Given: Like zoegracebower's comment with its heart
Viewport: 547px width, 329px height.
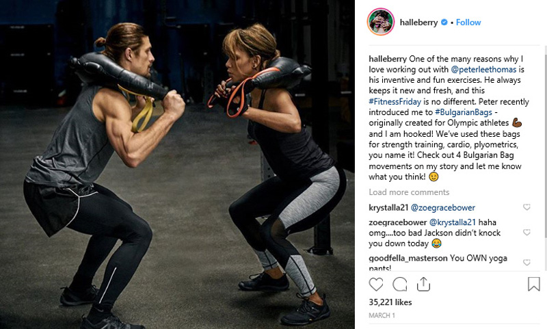Looking at the screenshot, I should tap(526, 233).
